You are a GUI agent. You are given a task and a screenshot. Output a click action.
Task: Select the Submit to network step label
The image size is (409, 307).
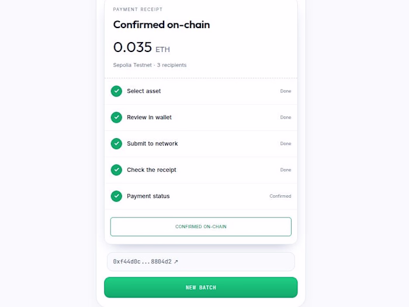click(152, 144)
